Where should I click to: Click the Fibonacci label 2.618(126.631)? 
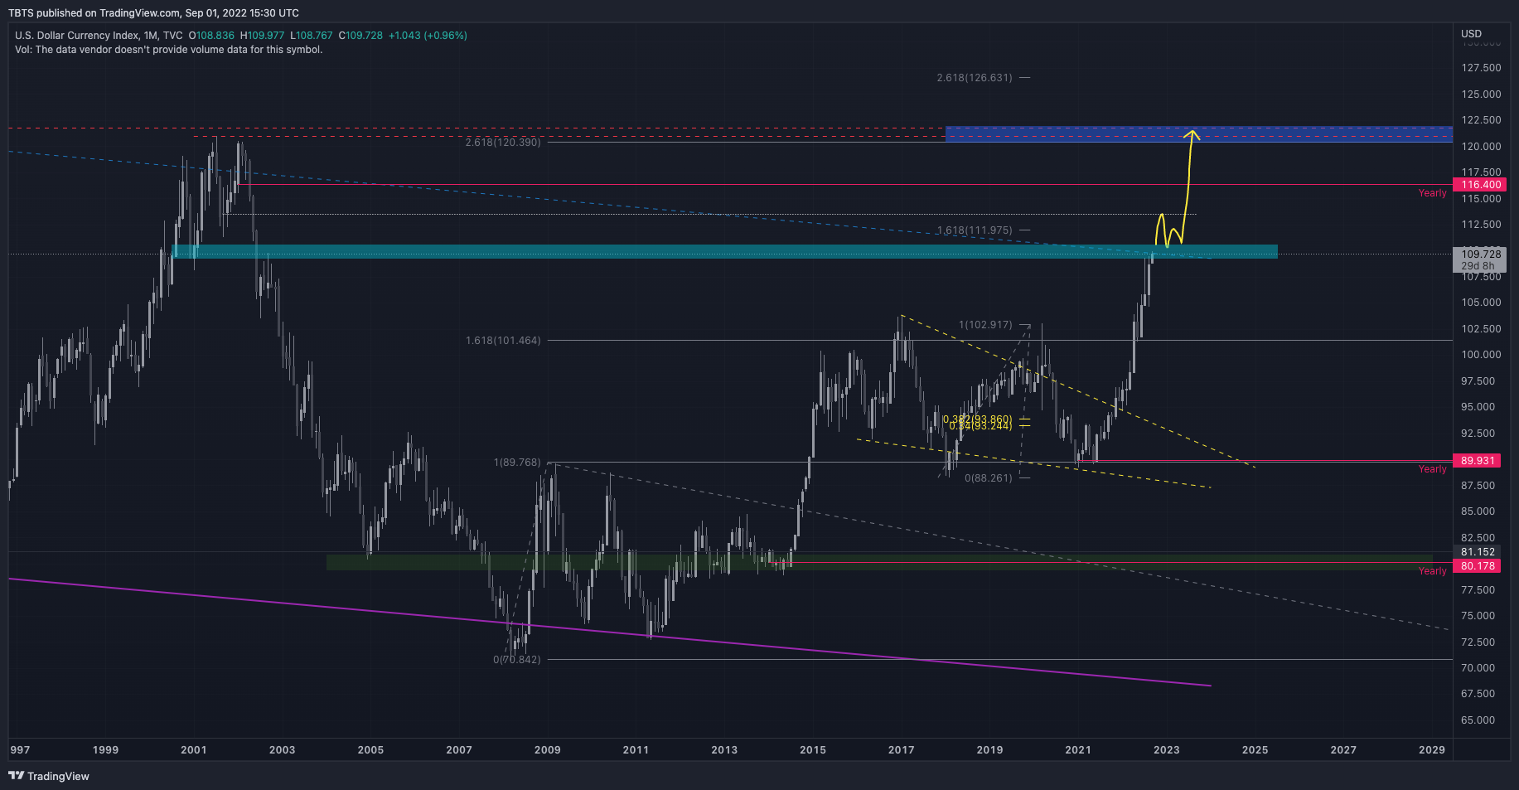click(975, 78)
